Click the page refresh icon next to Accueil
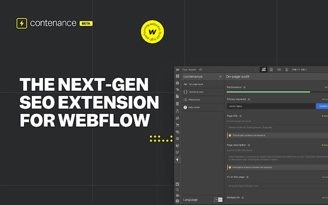328x205 pixels. [x=200, y=70]
